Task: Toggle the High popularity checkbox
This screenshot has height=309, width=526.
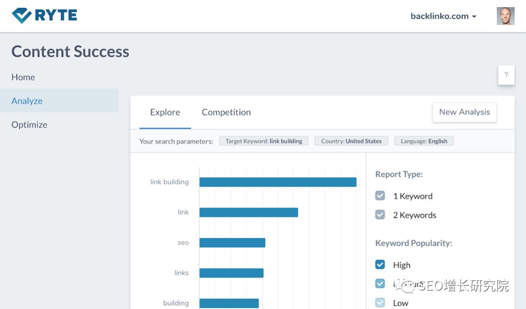Action: (380, 264)
